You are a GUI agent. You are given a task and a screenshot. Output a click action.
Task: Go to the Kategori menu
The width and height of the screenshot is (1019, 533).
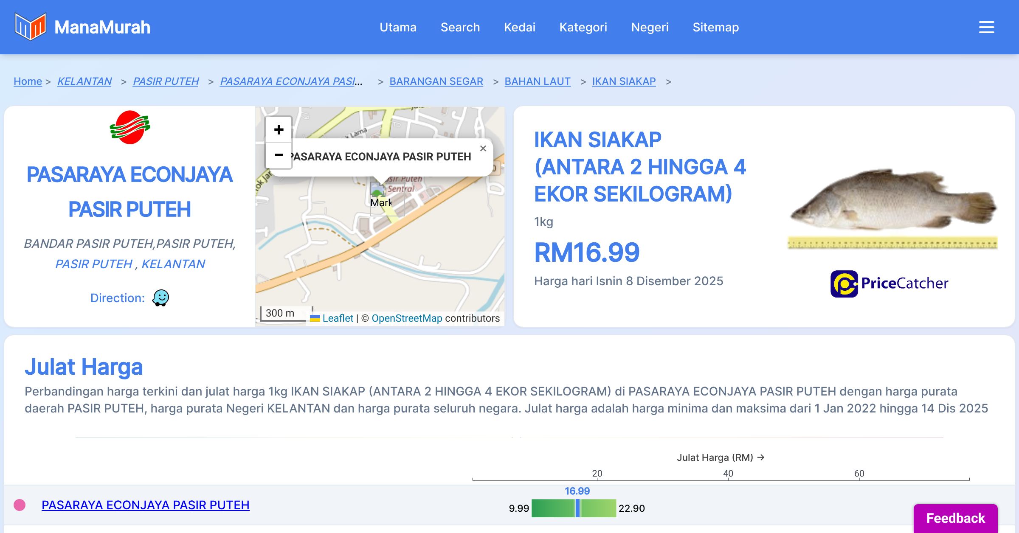pyautogui.click(x=583, y=27)
